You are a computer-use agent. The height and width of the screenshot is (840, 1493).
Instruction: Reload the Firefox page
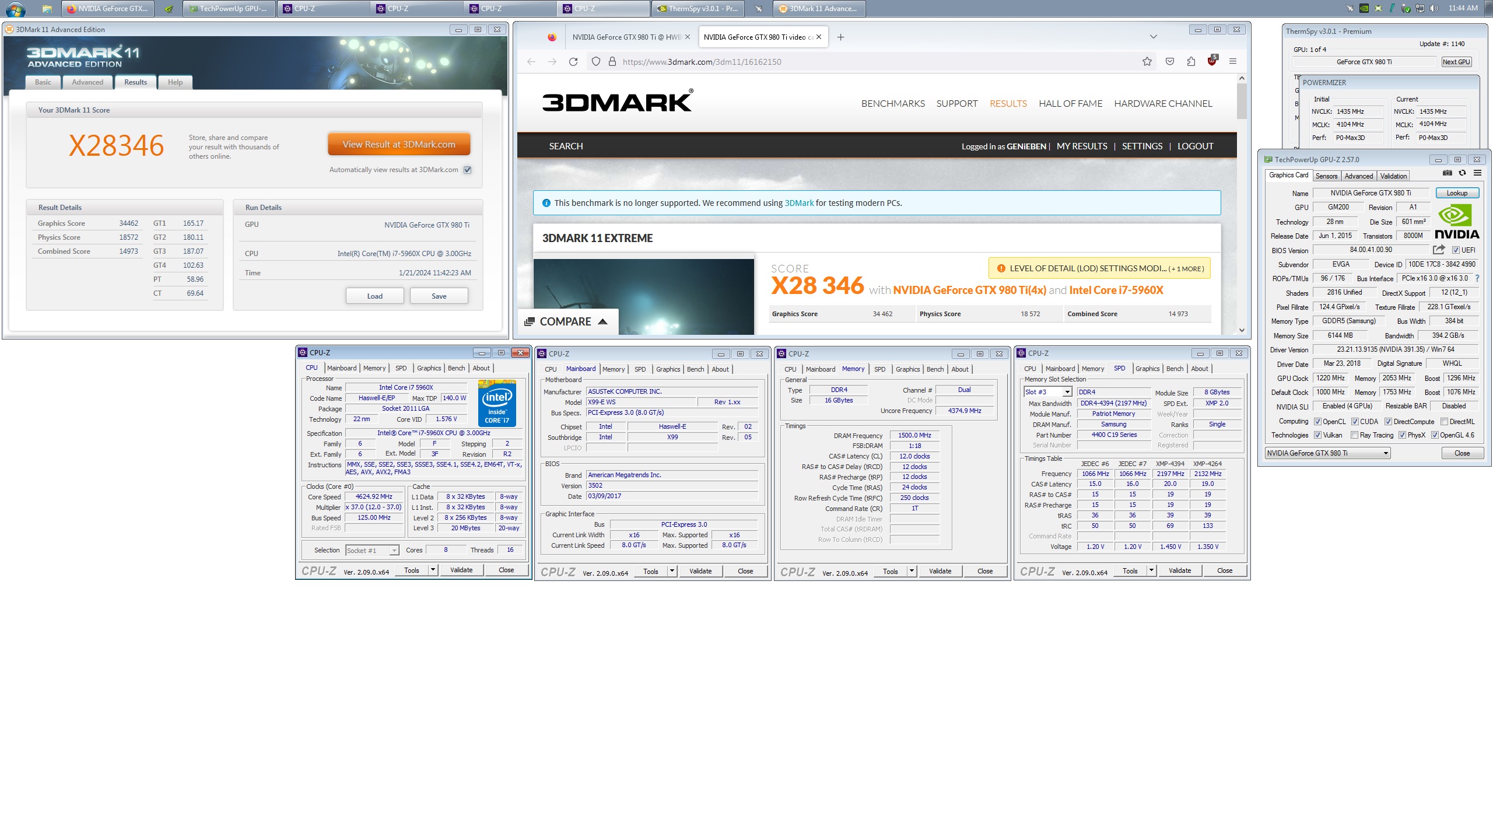click(x=573, y=62)
